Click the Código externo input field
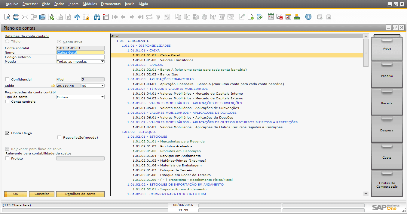The image size is (407, 214). (80, 57)
